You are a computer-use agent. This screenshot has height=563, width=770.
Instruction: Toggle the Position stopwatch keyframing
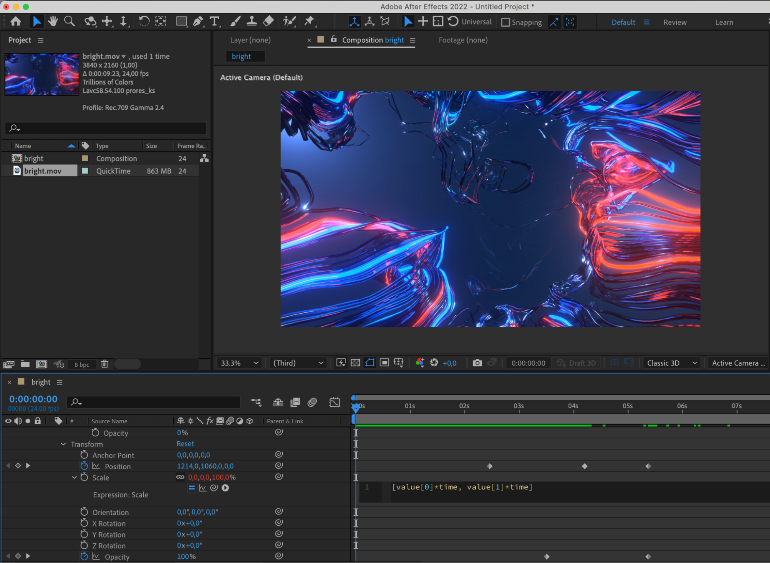point(84,466)
